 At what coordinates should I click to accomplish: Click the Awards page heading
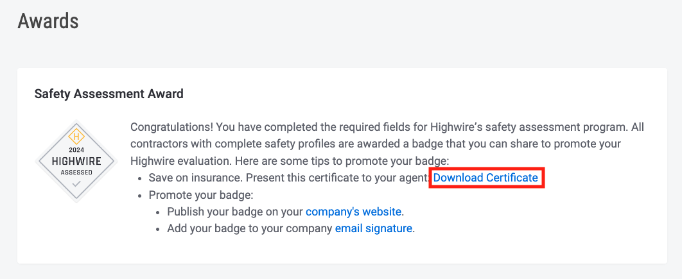click(x=48, y=21)
